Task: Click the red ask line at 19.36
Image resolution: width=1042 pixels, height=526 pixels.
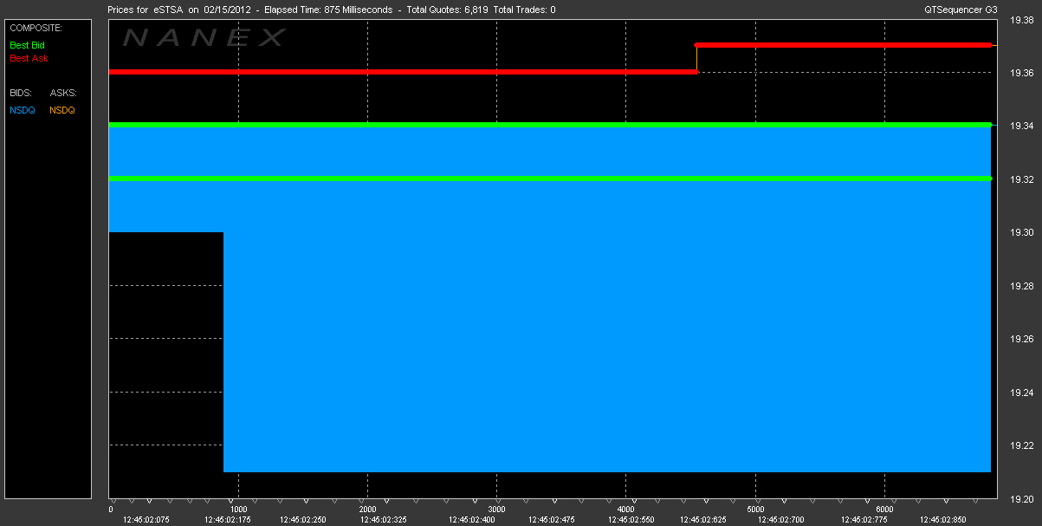Action: tap(403, 72)
